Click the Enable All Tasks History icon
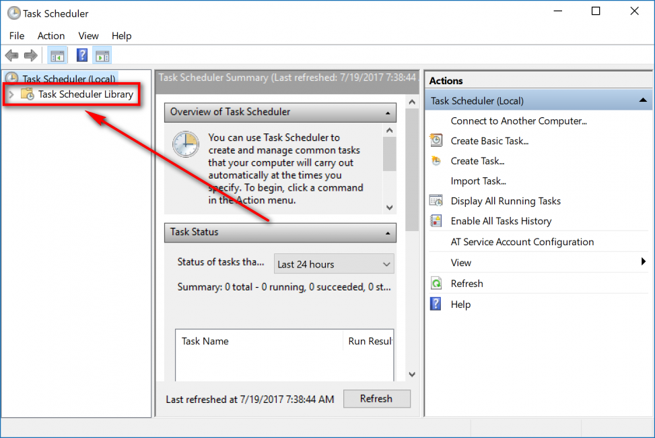The height and width of the screenshot is (438, 655). click(436, 221)
